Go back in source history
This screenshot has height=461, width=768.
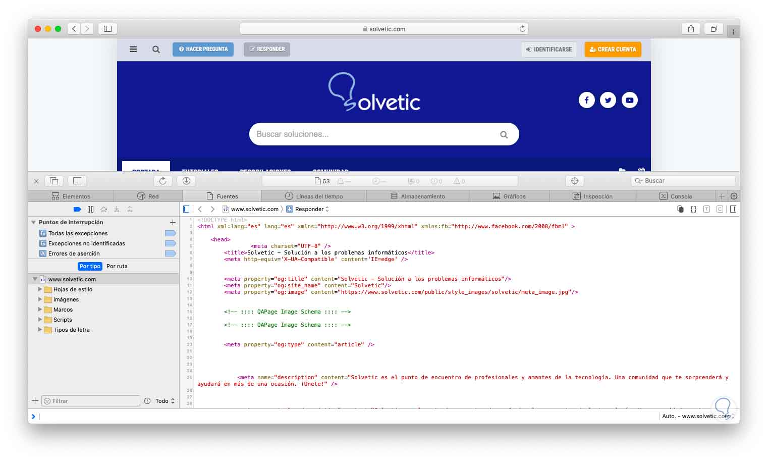pos(200,209)
